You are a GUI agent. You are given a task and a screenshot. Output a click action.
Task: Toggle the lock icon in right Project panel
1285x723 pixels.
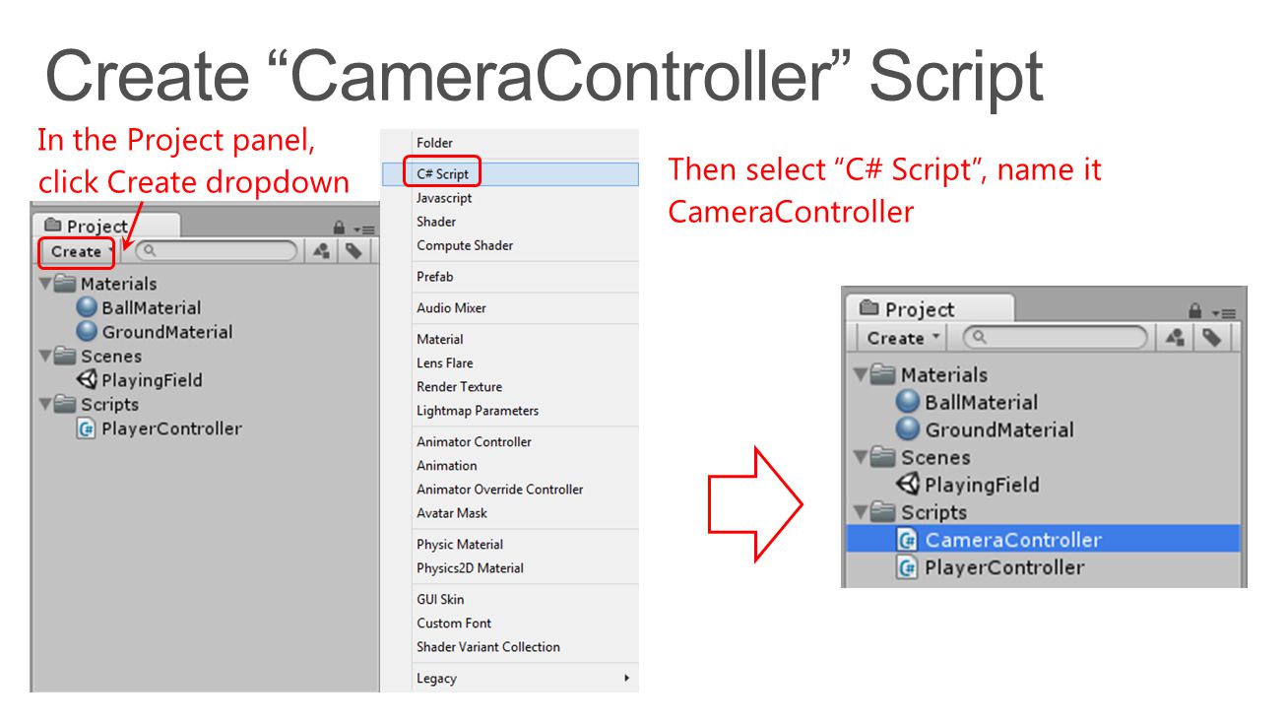pyautogui.click(x=1195, y=310)
